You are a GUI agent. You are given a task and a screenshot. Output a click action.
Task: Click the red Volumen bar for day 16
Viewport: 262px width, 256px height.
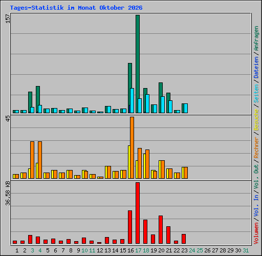tap(130, 227)
